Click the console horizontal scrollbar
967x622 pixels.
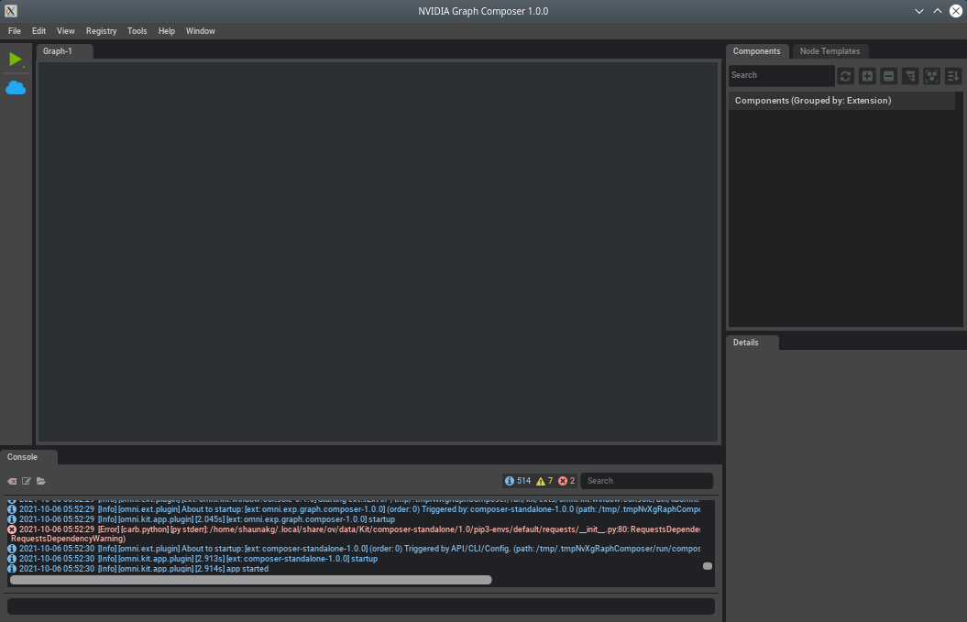click(250, 580)
